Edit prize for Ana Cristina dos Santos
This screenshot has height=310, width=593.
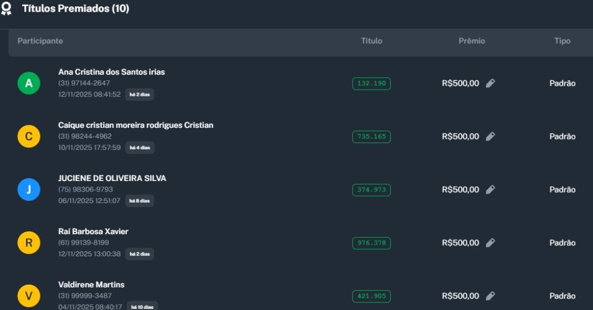click(490, 83)
